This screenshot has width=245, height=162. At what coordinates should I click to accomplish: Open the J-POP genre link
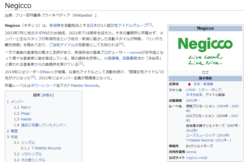(191, 90)
